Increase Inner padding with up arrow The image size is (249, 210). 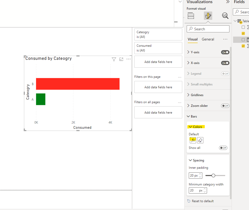click(200, 174)
